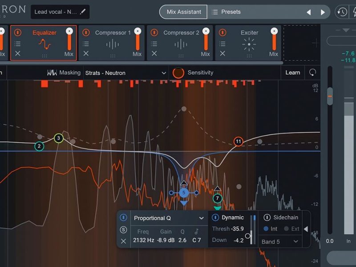Click the Sensitivity knob
The image size is (356, 267).
[178, 73]
